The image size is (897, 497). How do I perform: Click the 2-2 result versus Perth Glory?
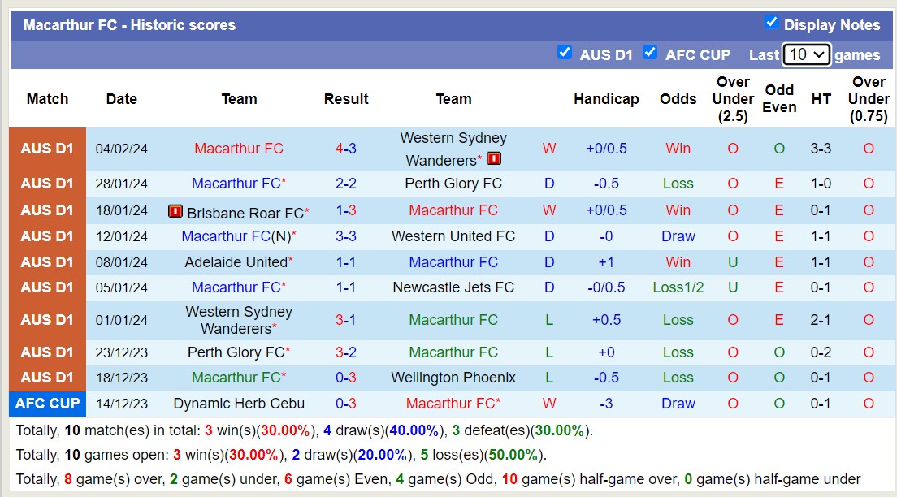click(x=346, y=184)
